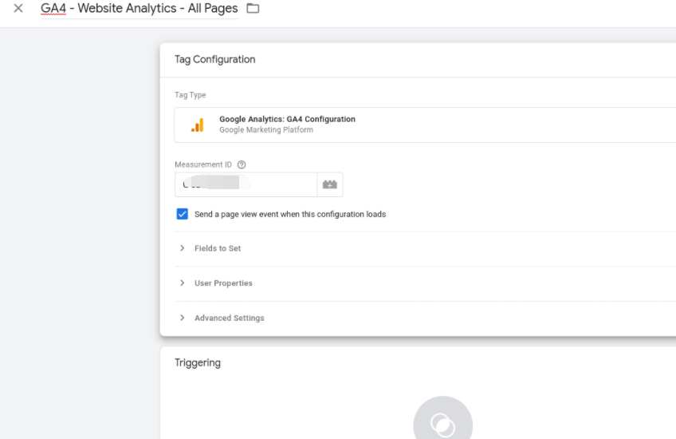Open the Measurement ID help icon
This screenshot has width=676, height=439.
pyautogui.click(x=242, y=164)
